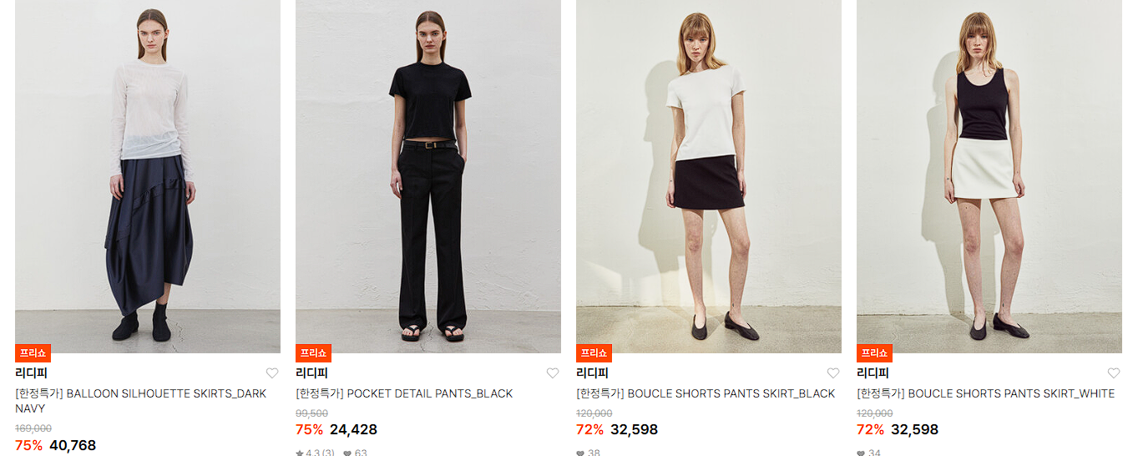This screenshot has width=1128, height=456.
Task: Click 리디피 brand name above black skirt
Action: (592, 373)
